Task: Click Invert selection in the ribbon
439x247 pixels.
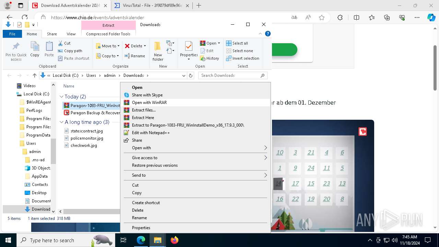Action: tap(242, 58)
